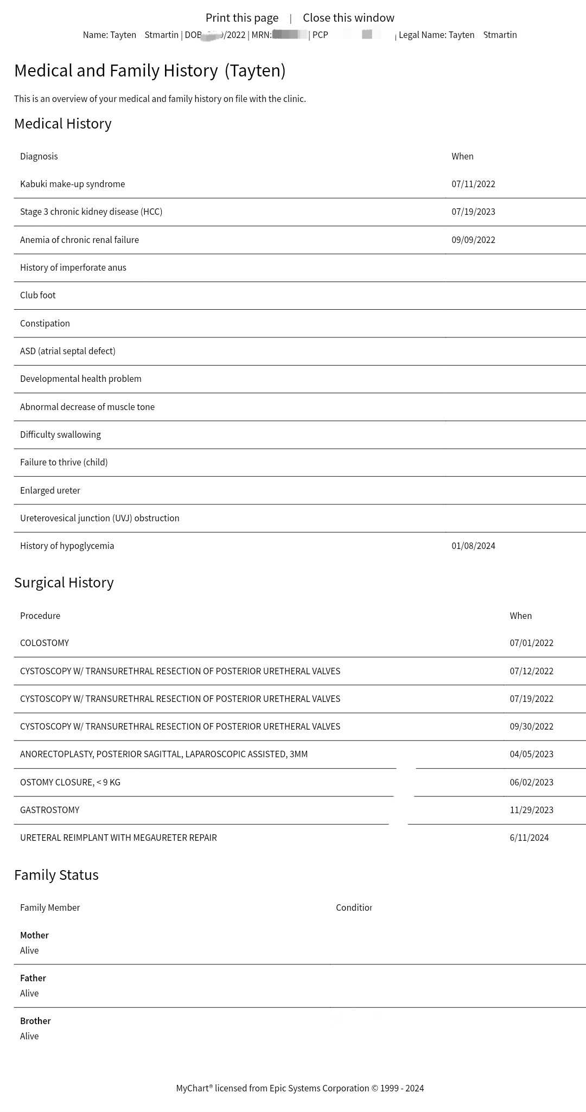
Task: Click URETERAL REIMPLANT WITH MEGAURETER REPAIR entry
Action: [x=118, y=838]
